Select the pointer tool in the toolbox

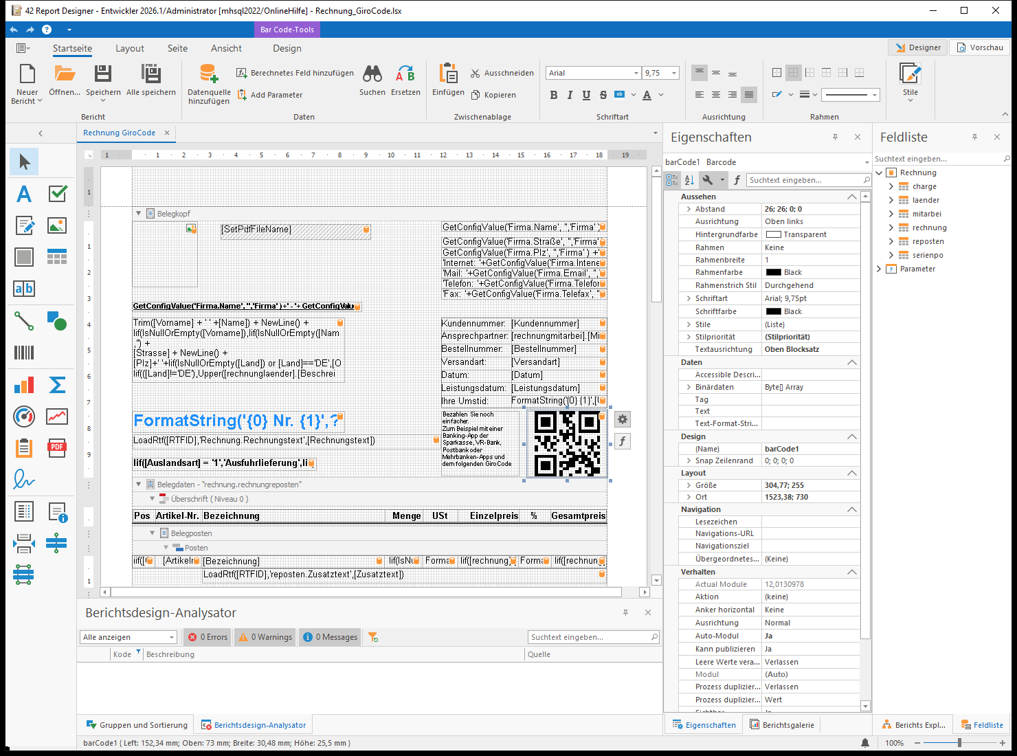24,162
